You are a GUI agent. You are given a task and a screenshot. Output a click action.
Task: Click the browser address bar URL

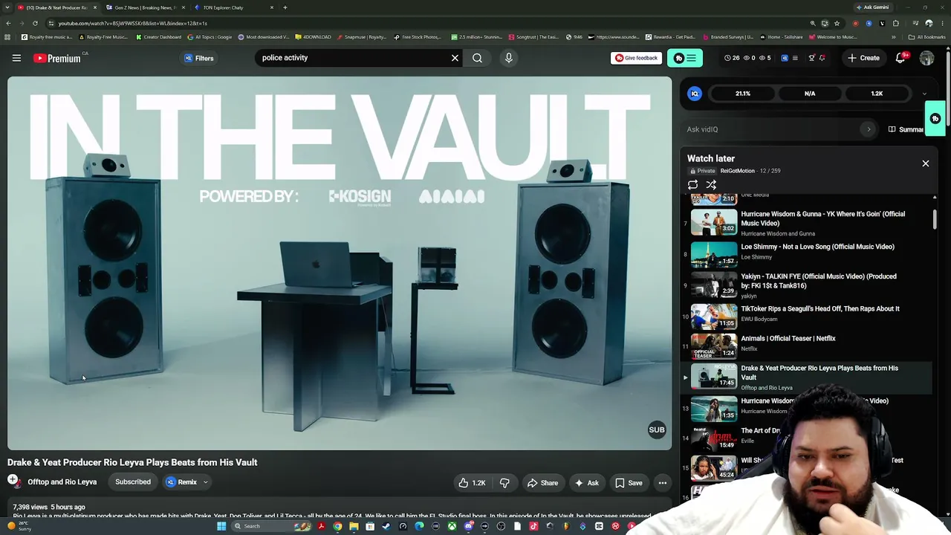(x=132, y=23)
